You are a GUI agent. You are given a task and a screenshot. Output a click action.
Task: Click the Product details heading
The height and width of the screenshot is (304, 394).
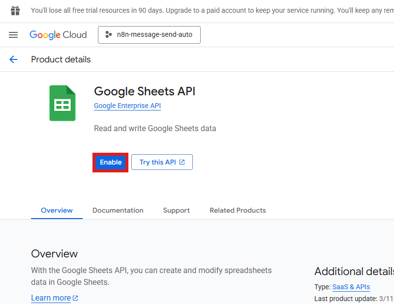[61, 59]
